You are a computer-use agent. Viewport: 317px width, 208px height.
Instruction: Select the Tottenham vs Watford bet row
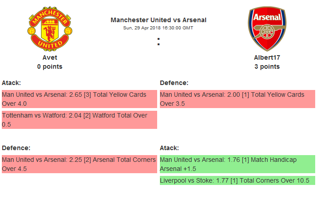tap(79, 120)
